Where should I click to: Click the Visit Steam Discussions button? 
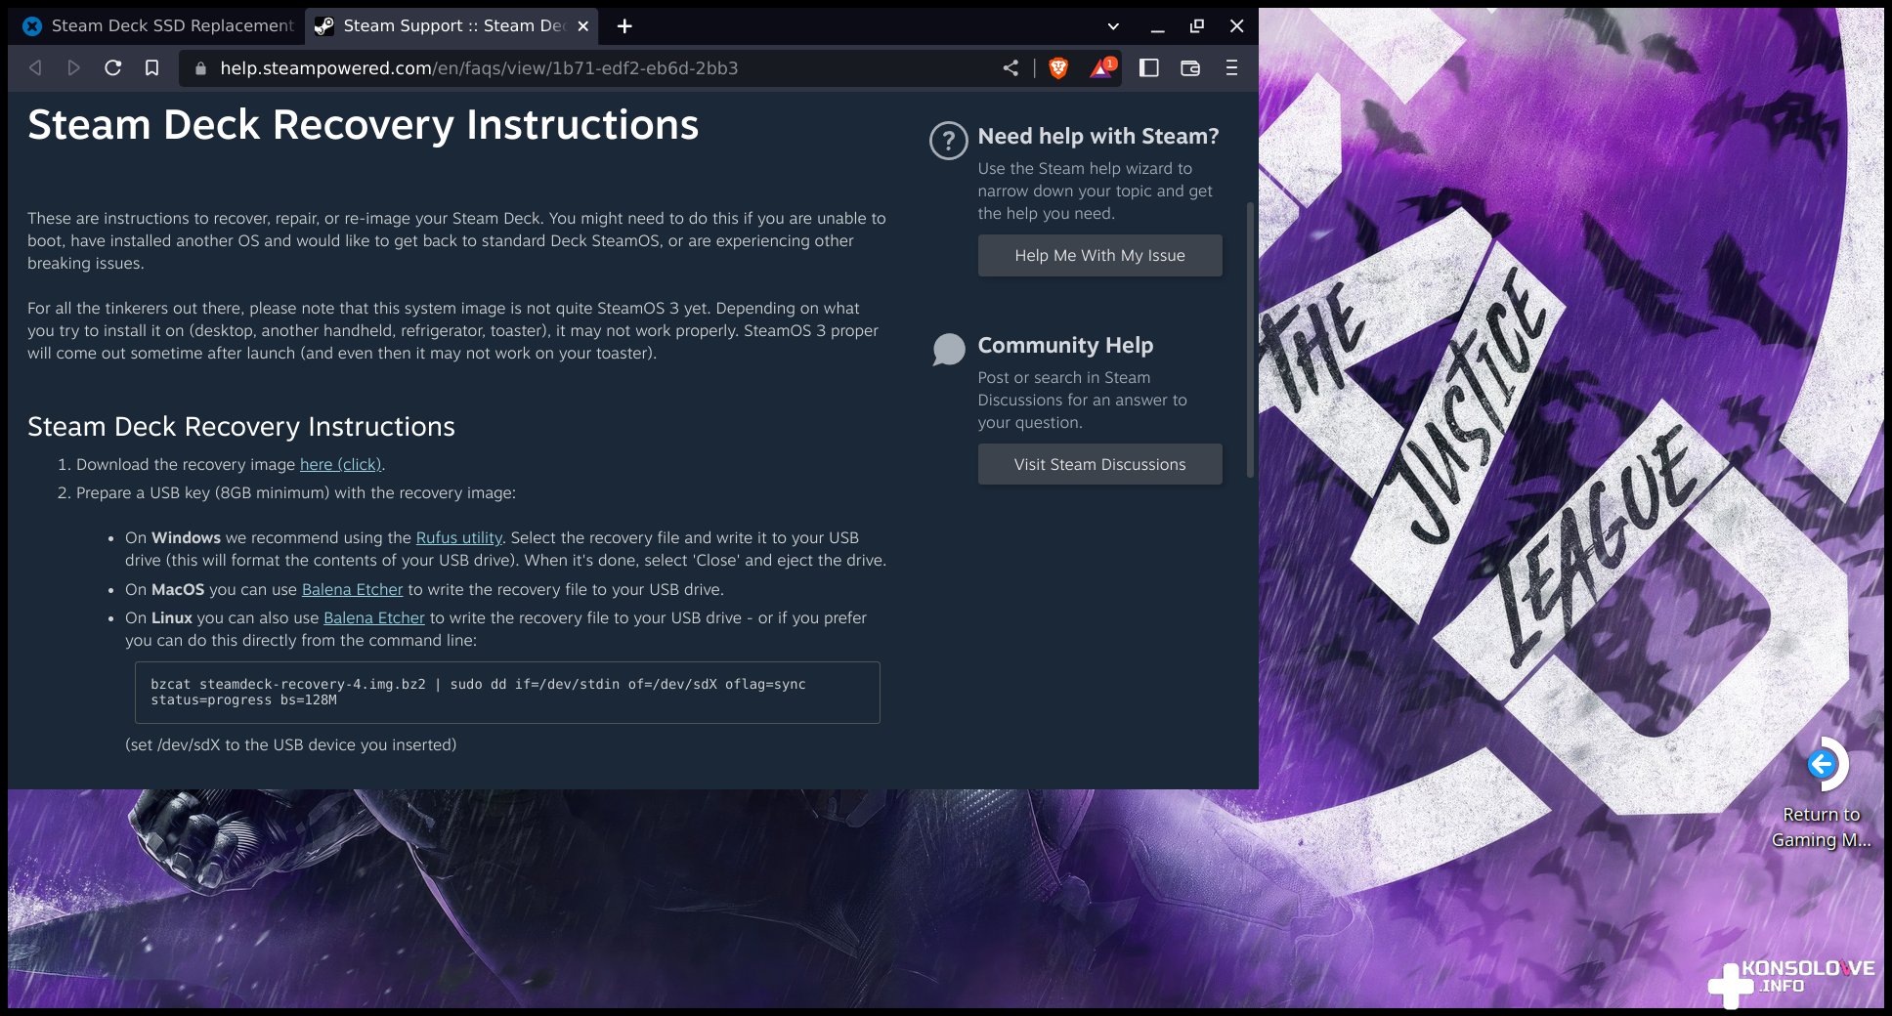coord(1099,464)
